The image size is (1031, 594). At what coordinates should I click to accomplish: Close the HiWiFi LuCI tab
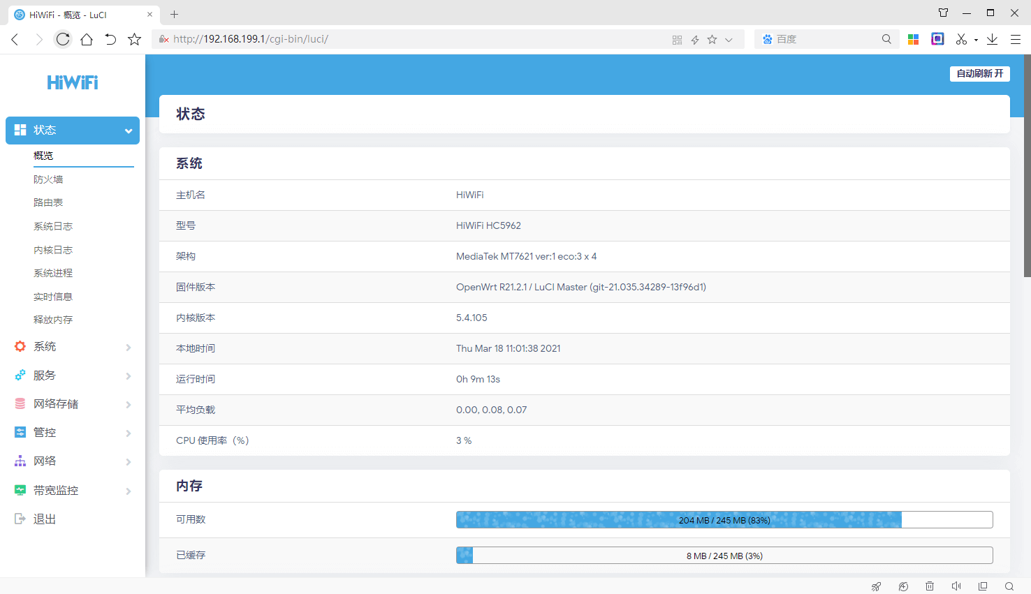click(149, 14)
